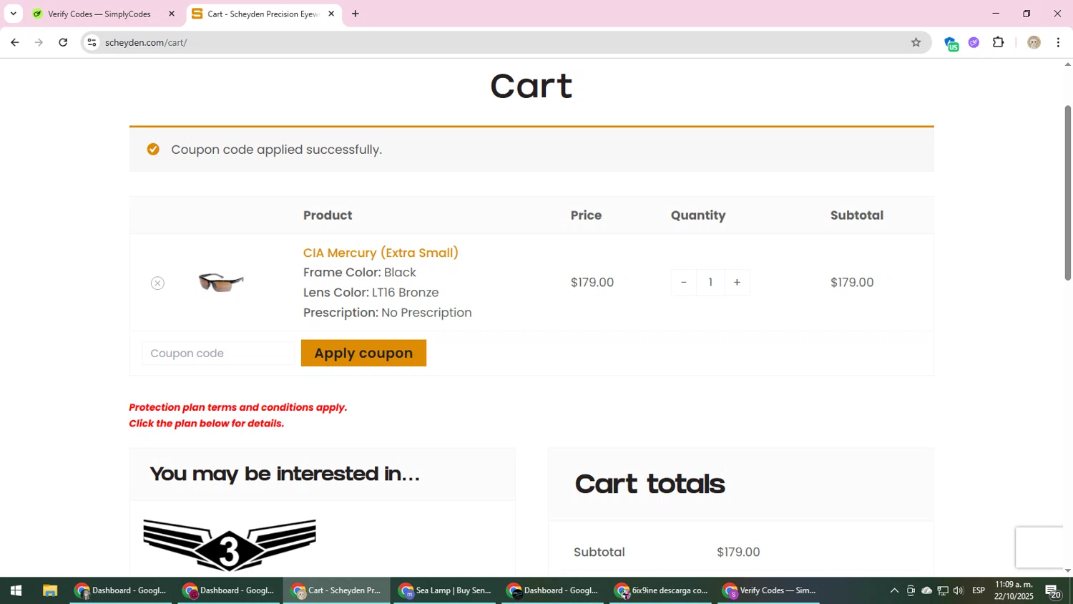Click the Apply coupon button

tap(363, 353)
